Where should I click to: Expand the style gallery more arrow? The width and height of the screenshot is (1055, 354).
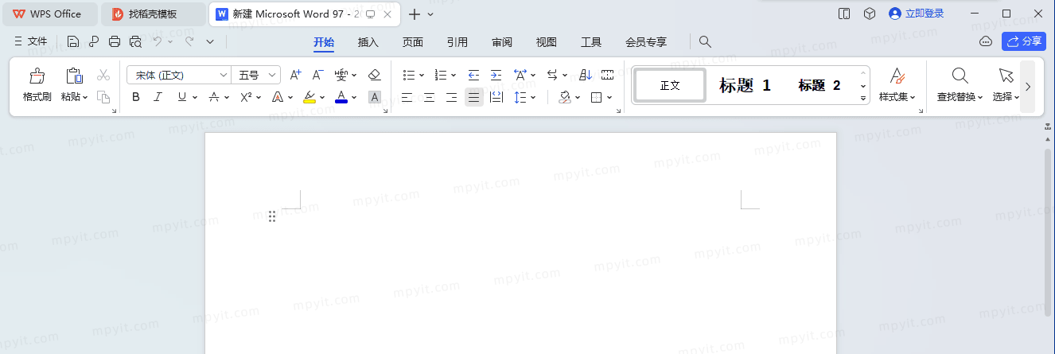click(x=863, y=98)
